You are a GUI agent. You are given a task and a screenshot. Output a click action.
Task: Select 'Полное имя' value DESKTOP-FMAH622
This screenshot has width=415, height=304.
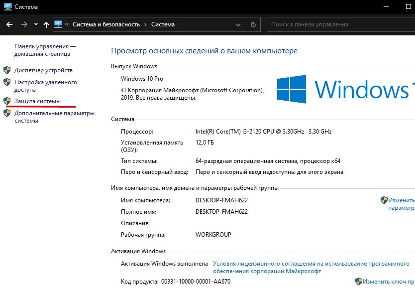pos(221,212)
